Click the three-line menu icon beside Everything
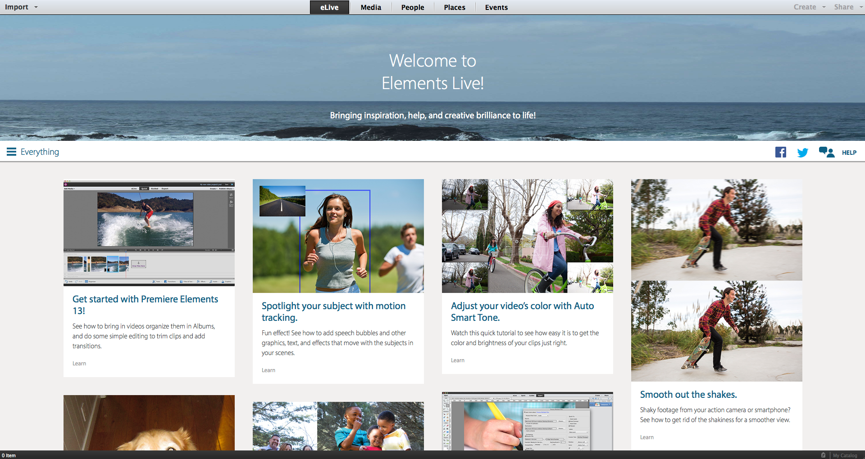The image size is (865, 459). 11,152
